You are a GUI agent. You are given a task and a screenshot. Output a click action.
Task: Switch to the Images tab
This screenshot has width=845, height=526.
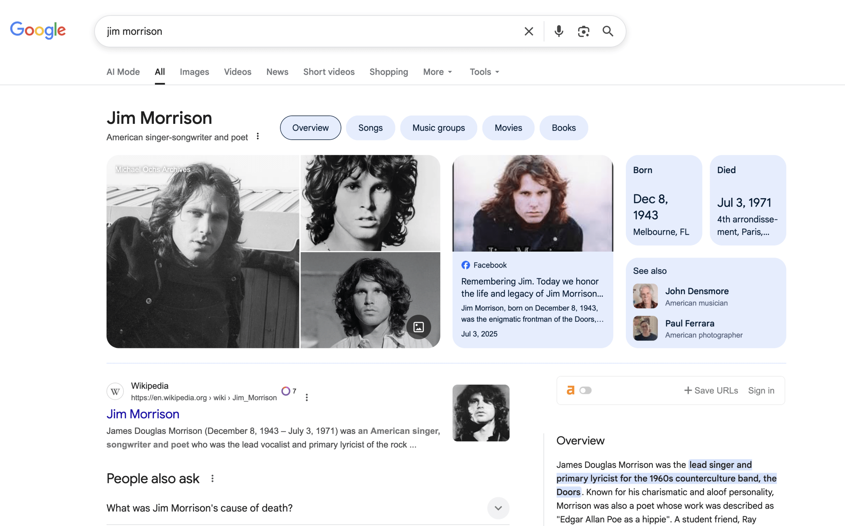[x=194, y=72]
